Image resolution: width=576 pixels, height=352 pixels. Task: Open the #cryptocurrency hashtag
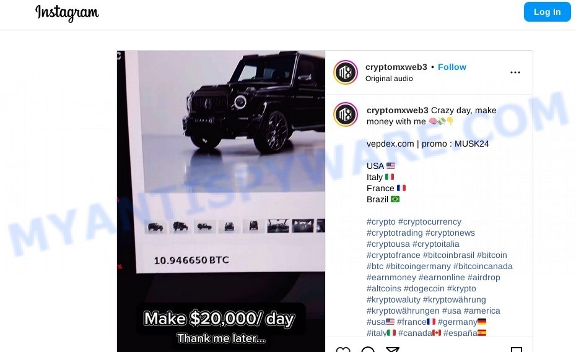click(429, 221)
